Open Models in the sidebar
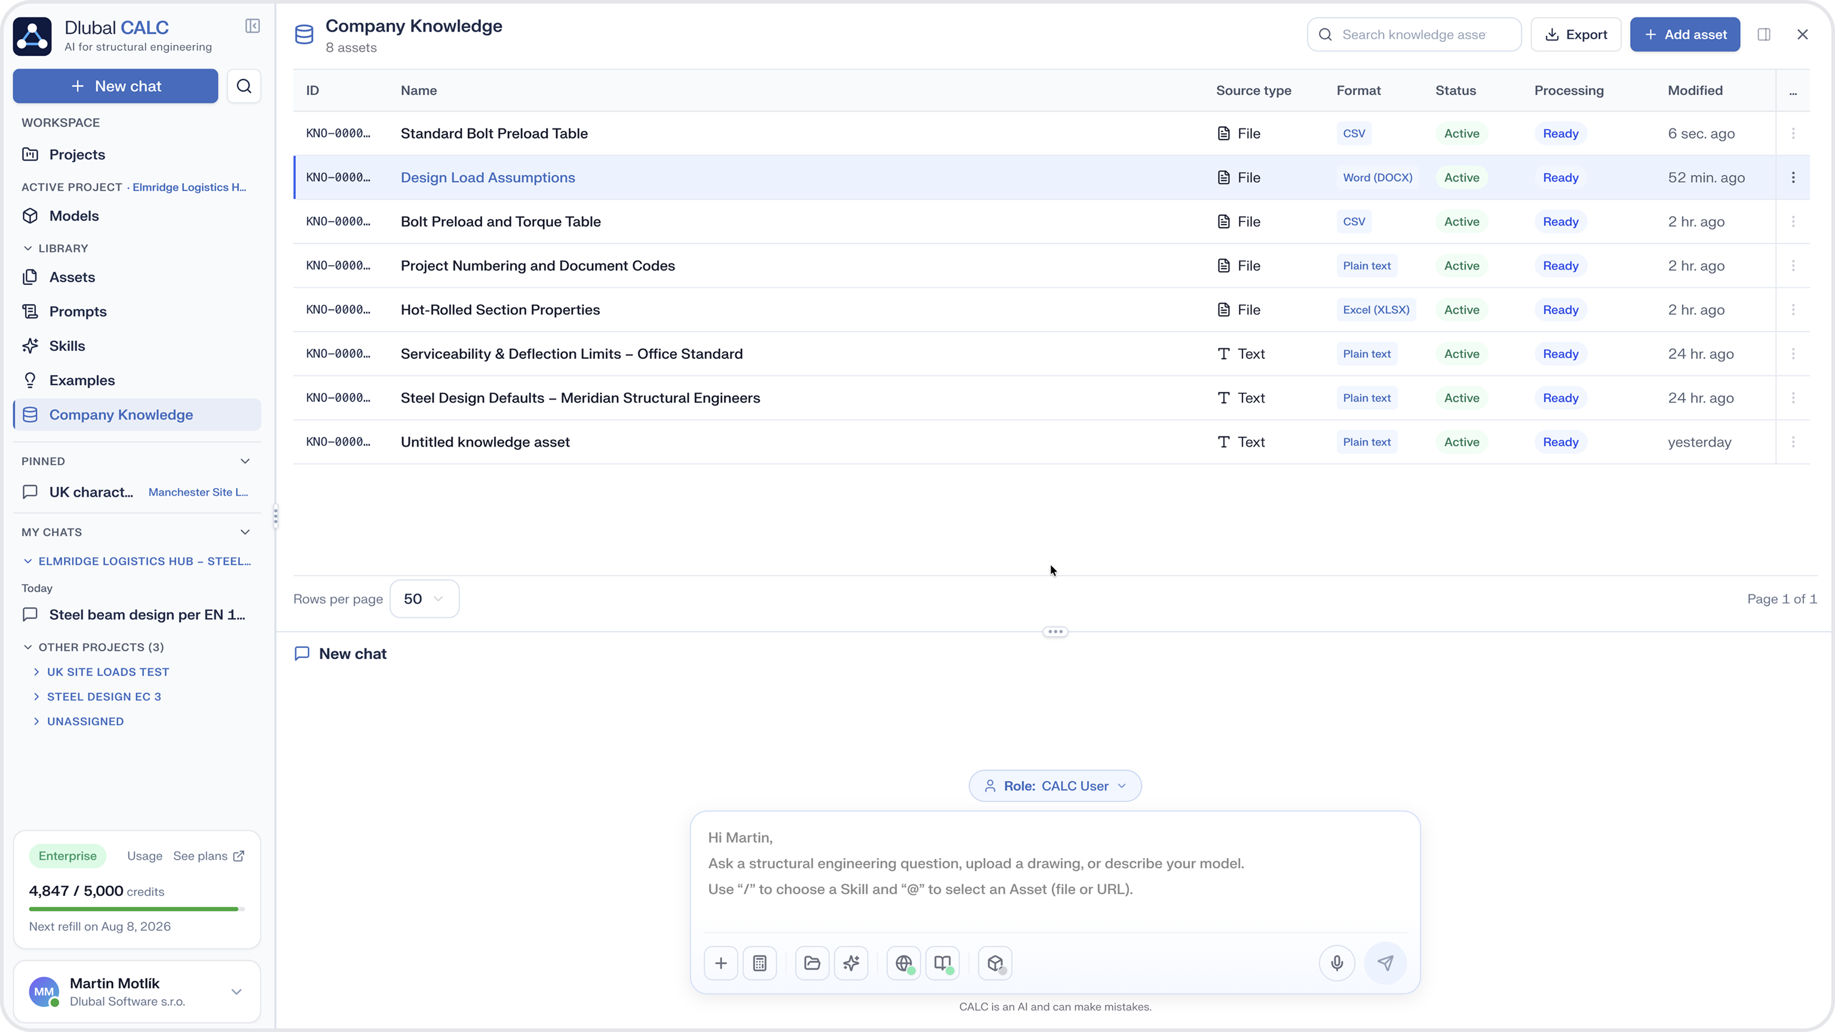Viewport: 1835px width, 1032px height. click(137, 216)
